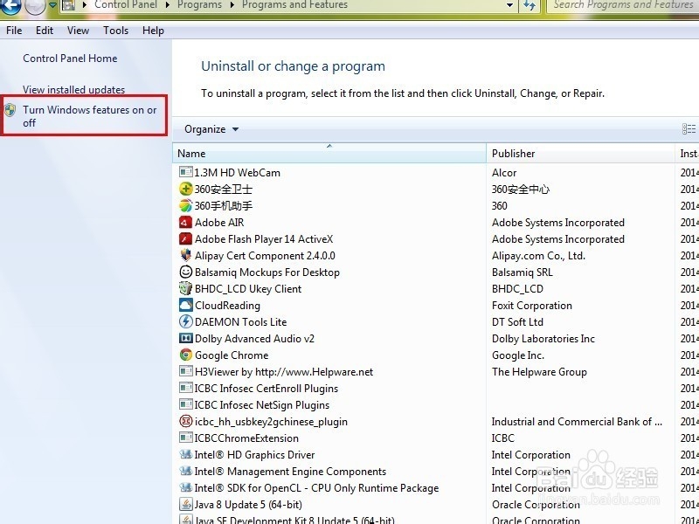
Task: Click publisher cell Balsamiq SRL
Action: point(522,272)
